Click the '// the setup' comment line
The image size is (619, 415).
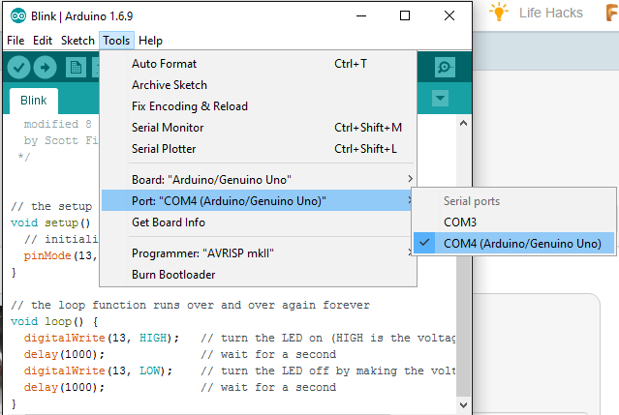[x=51, y=206]
